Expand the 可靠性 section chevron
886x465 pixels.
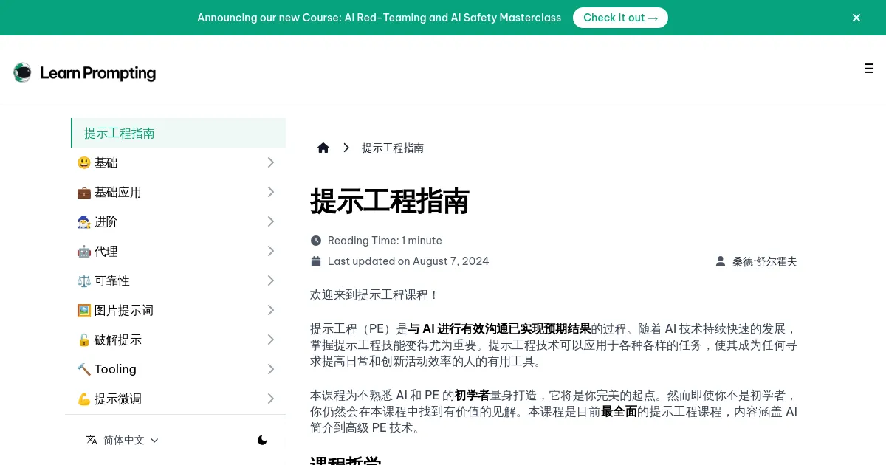point(270,280)
